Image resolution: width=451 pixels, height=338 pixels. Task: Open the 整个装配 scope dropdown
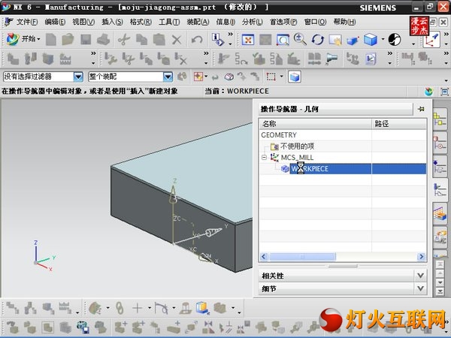tap(168, 77)
